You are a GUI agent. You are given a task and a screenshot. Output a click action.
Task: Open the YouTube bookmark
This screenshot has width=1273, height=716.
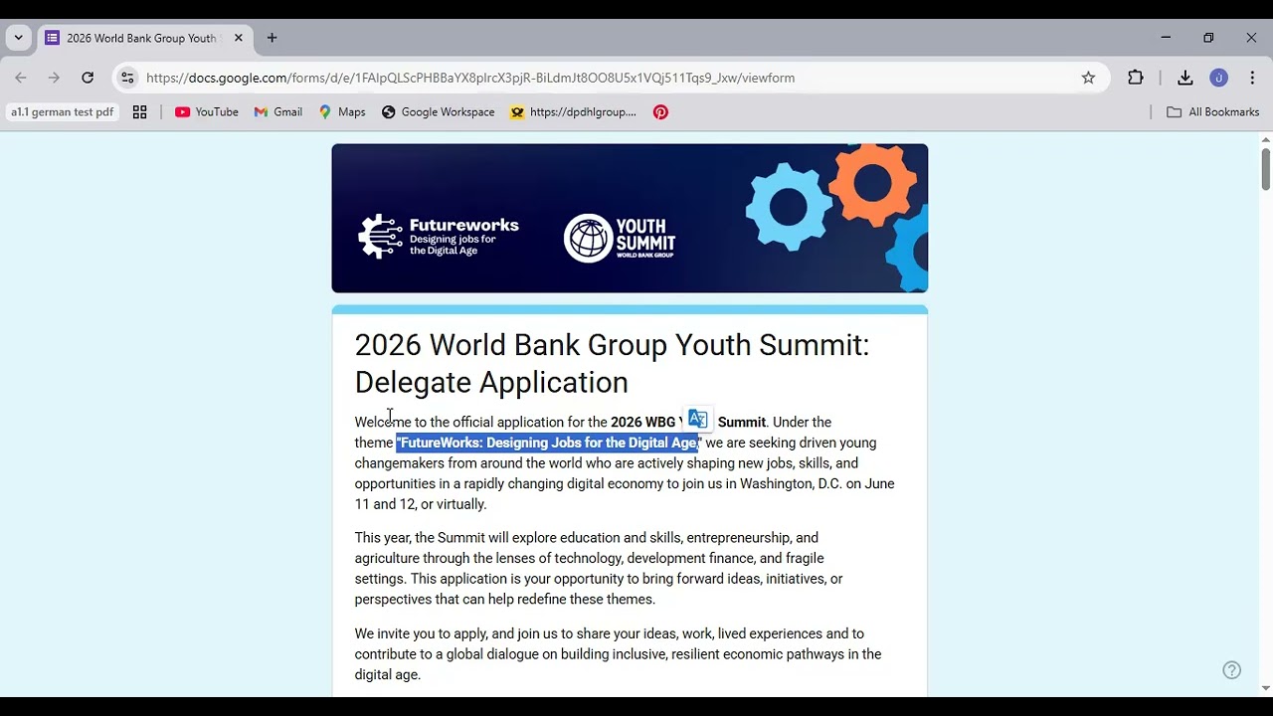pyautogui.click(x=207, y=112)
